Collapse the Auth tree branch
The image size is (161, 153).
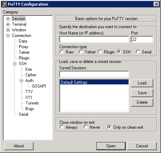pos(21,81)
